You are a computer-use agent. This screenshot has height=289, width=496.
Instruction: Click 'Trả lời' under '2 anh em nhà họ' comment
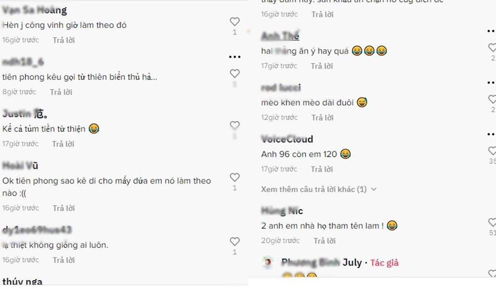[324, 241]
